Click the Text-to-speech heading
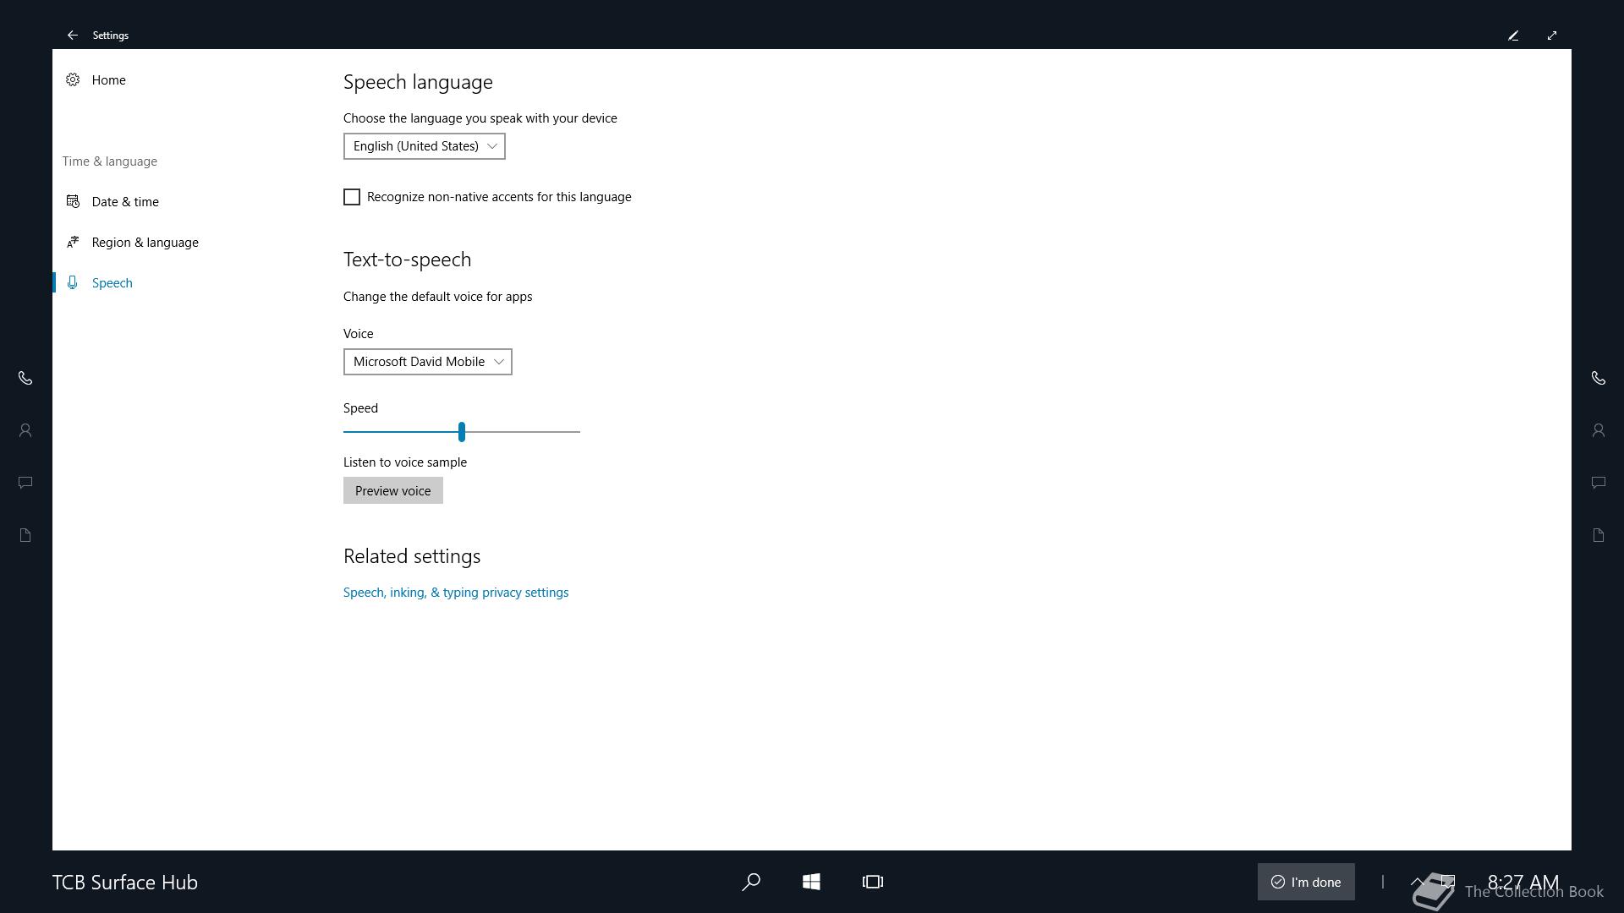The height and width of the screenshot is (913, 1624). point(408,260)
